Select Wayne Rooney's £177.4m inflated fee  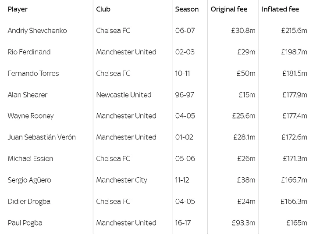pyautogui.click(x=295, y=116)
